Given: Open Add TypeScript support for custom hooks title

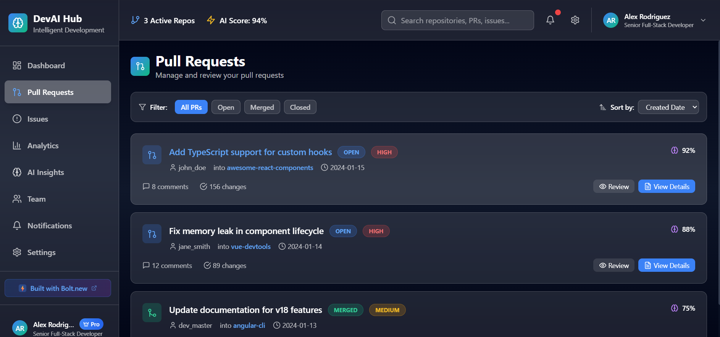Looking at the screenshot, I should 250,152.
